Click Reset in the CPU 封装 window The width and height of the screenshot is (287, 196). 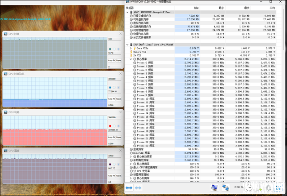point(118,60)
